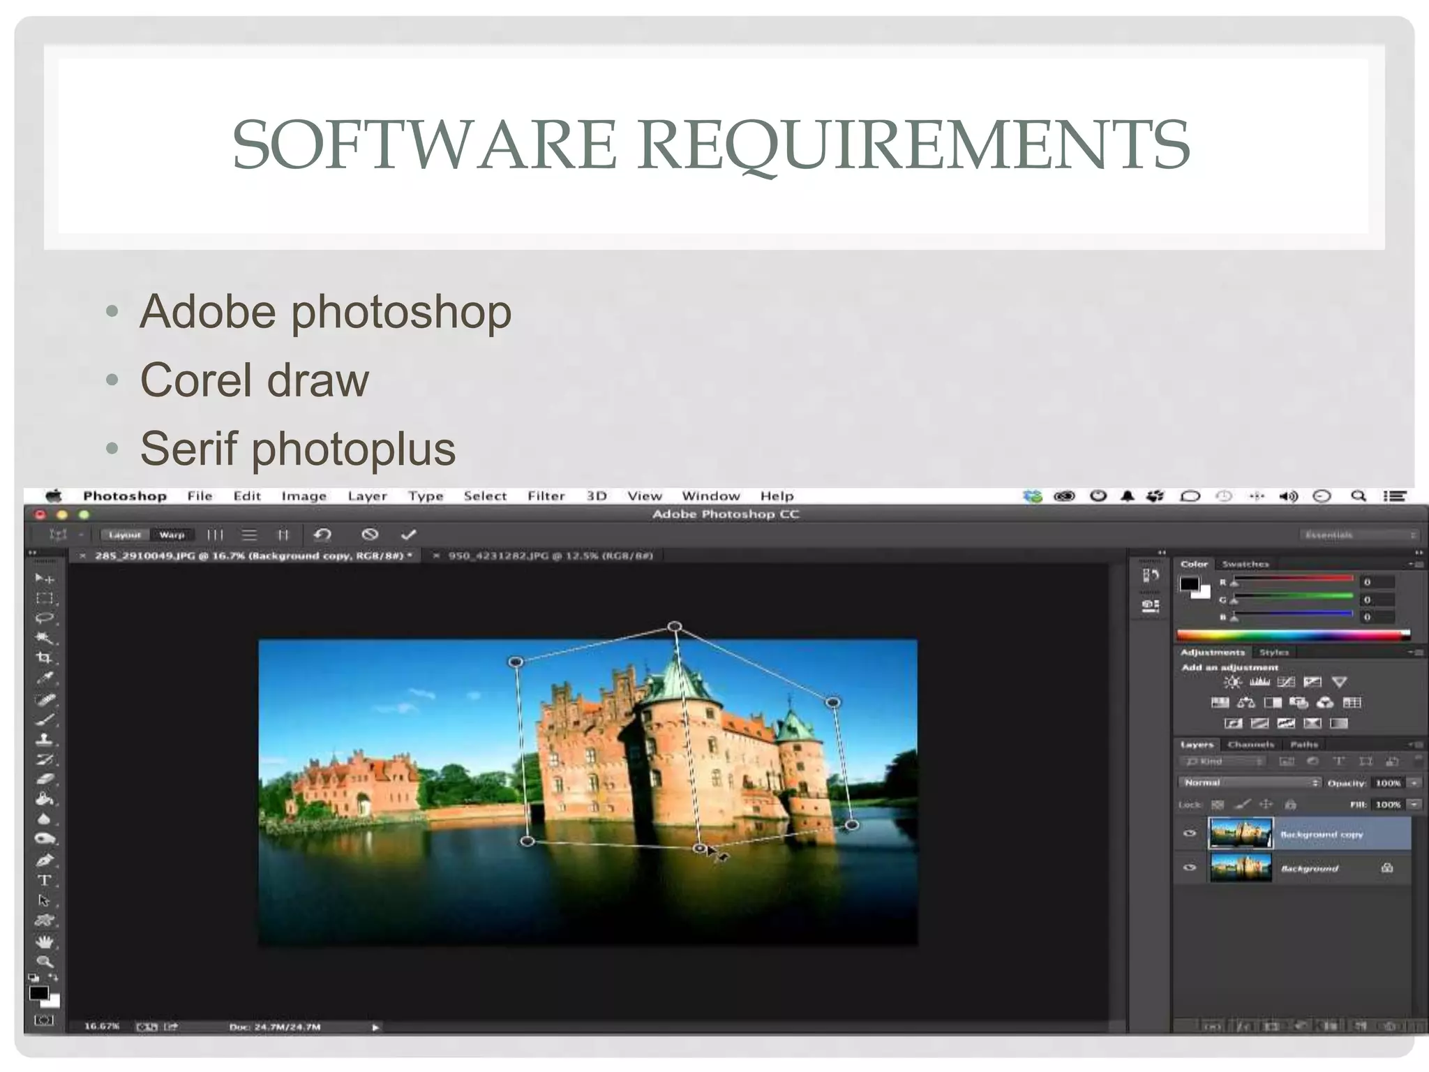Screen dimensions: 1429x1072
Task: Open the Adjustments panel options menu
Action: coord(1415,653)
